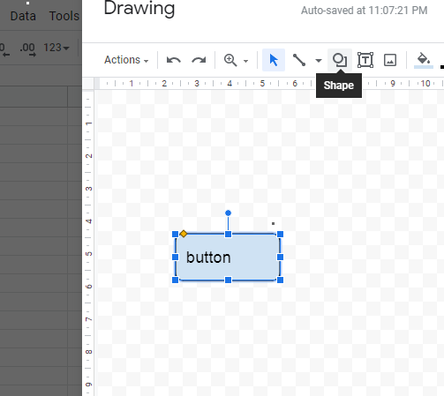Screen dimensions: 444x396
Task: Click the Image insert icon
Action: (390, 60)
